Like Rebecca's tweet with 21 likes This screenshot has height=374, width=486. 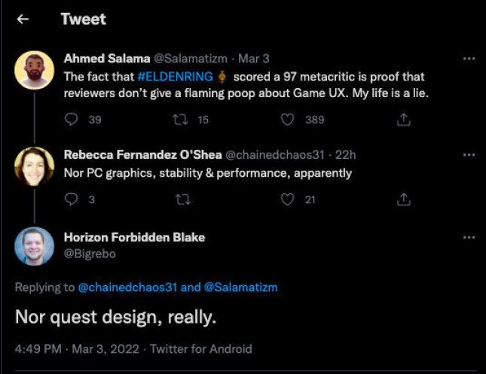click(287, 199)
